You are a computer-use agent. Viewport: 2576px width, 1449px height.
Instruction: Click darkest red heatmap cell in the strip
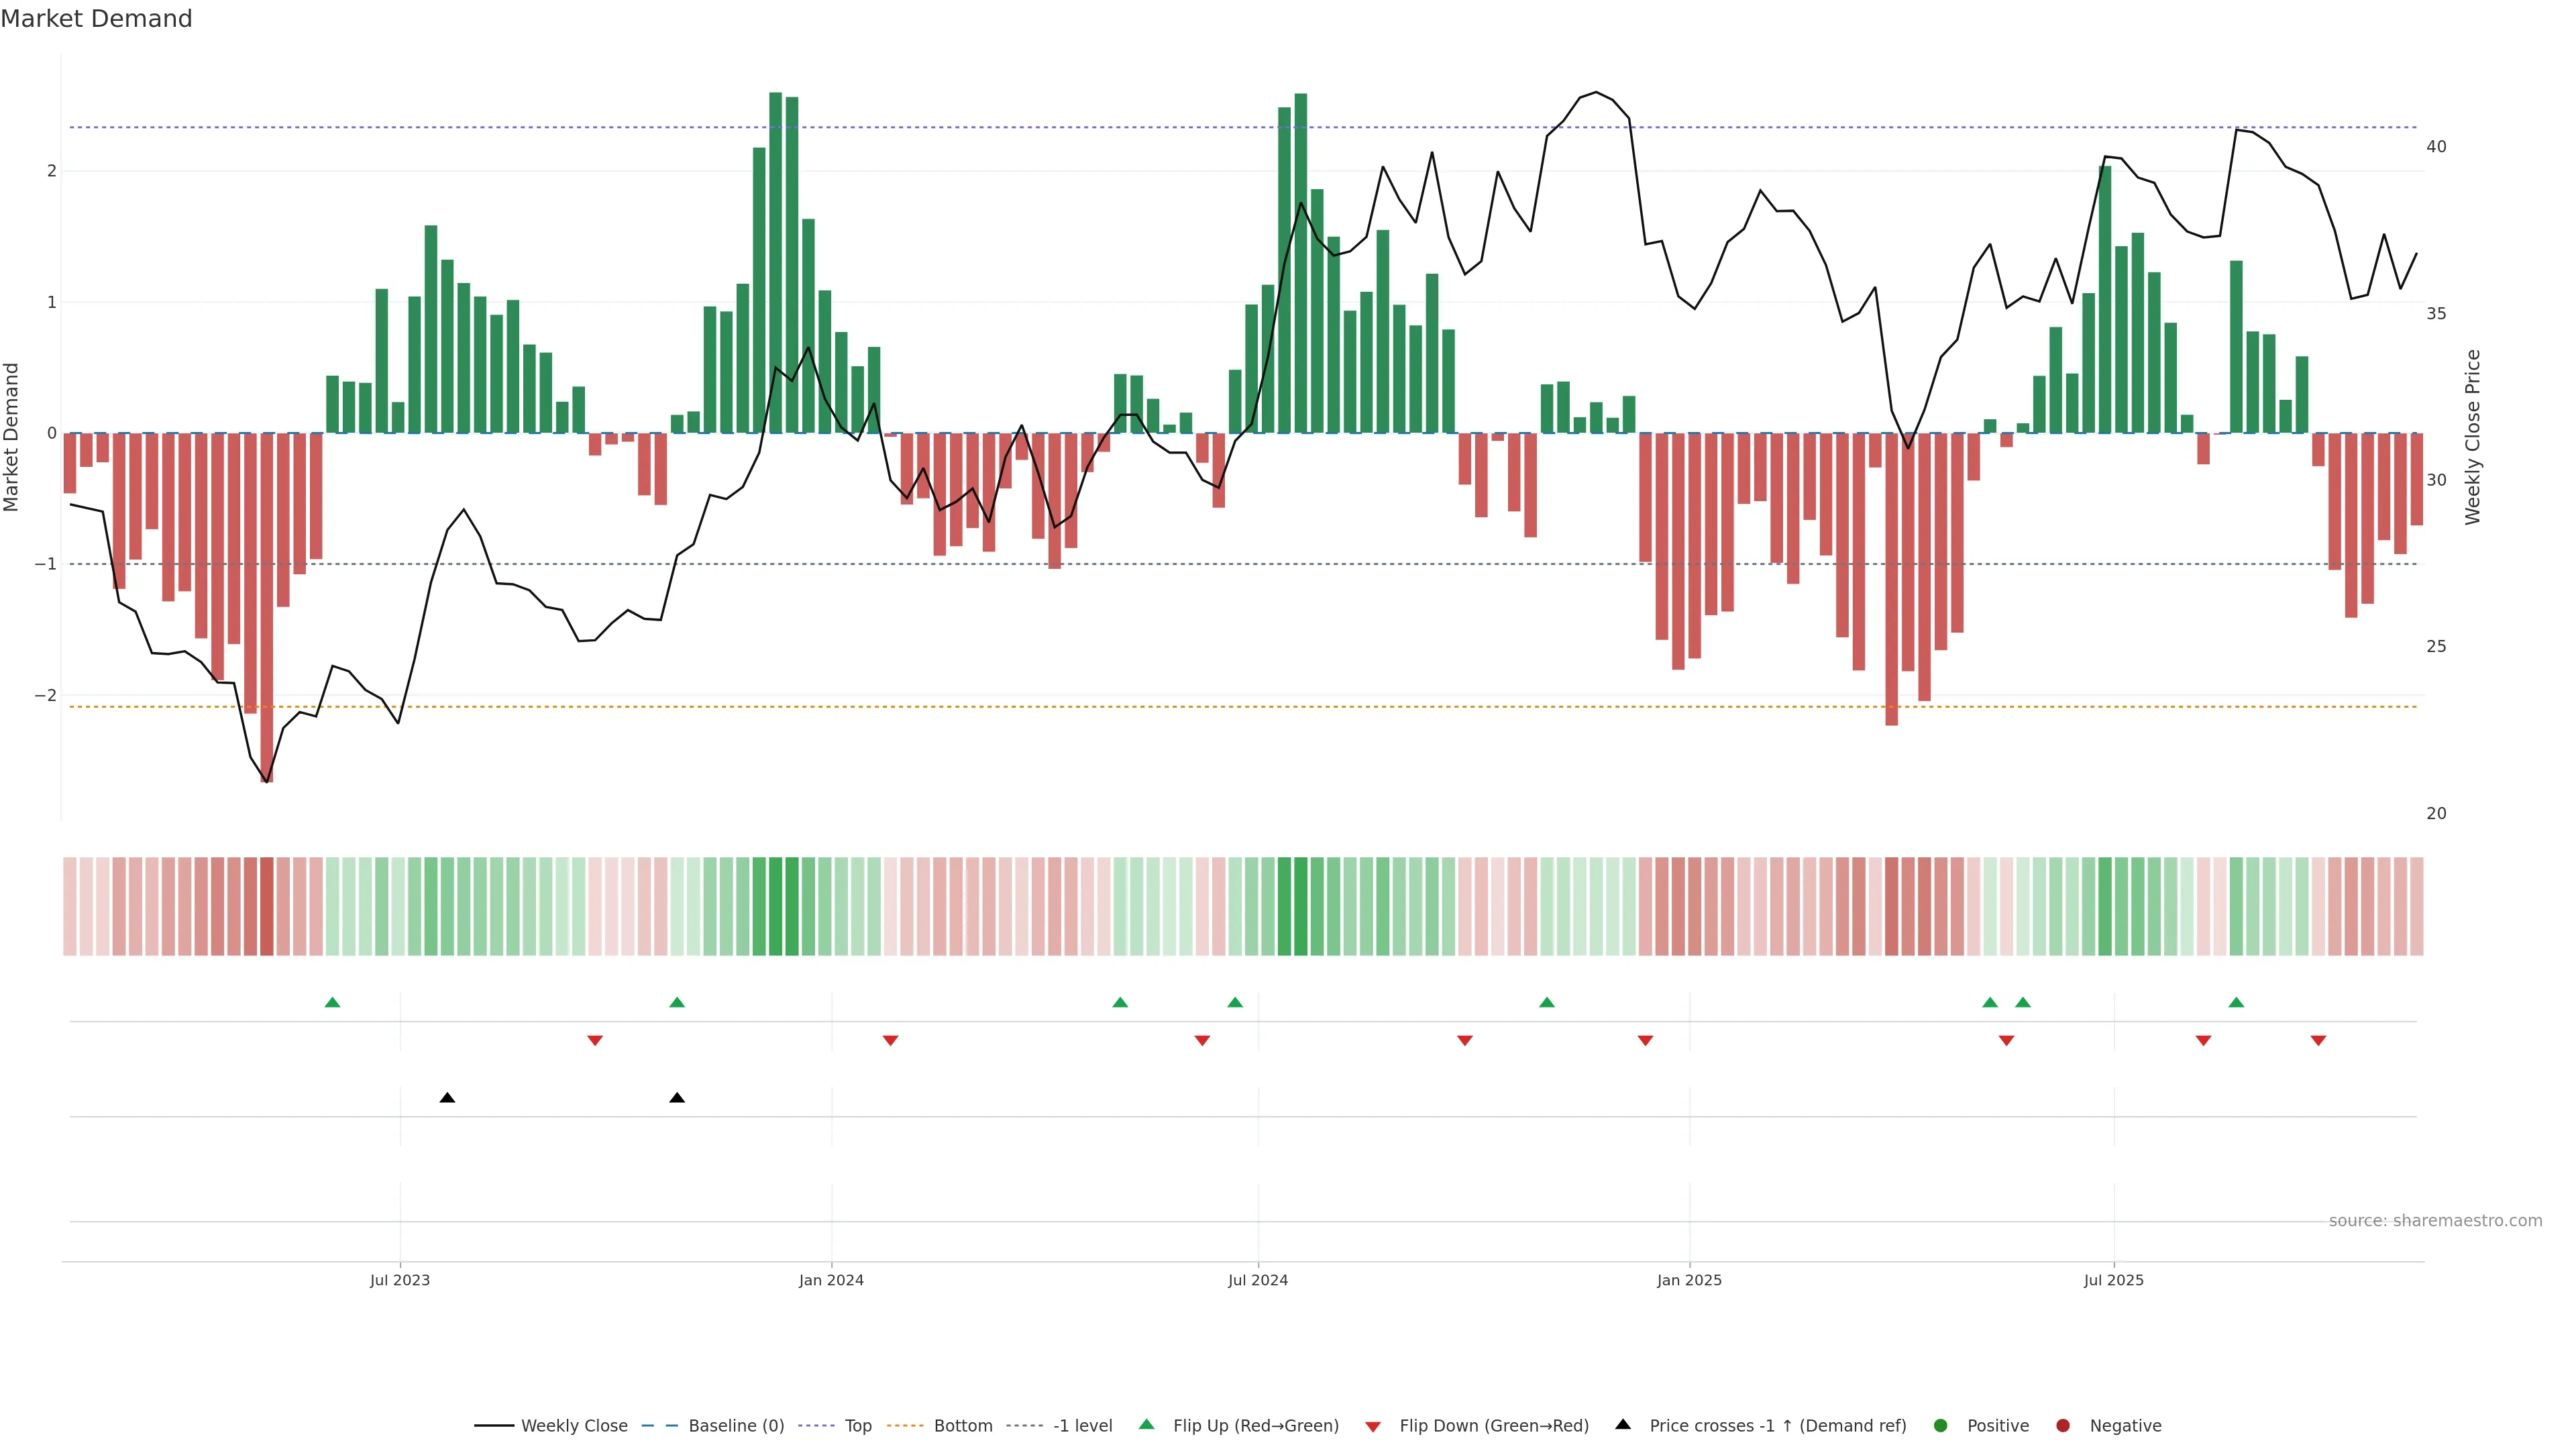point(267,906)
